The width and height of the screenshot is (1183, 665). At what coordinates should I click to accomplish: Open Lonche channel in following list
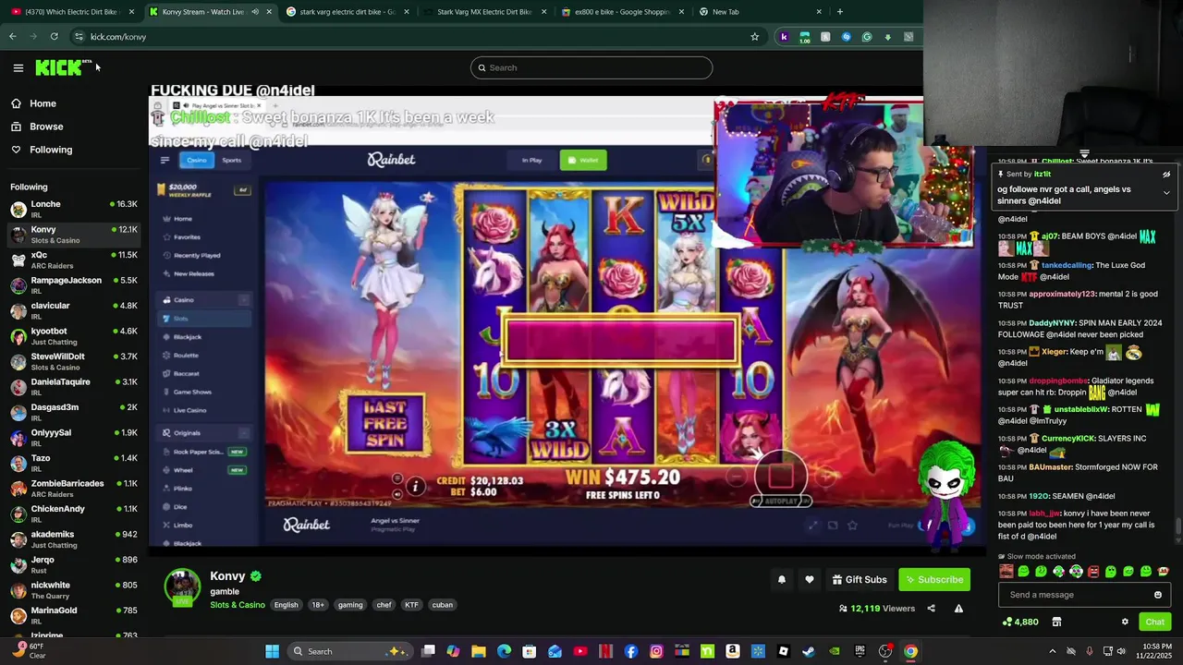pyautogui.click(x=74, y=209)
